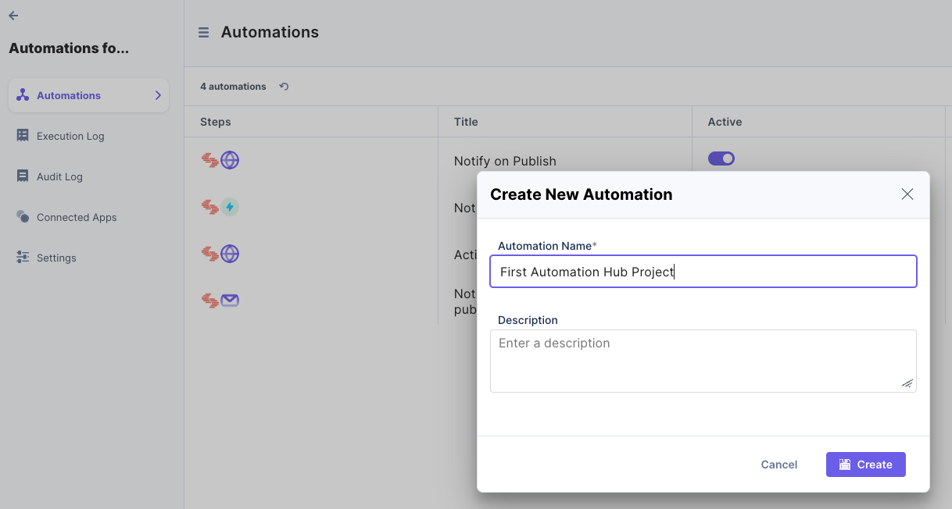Click the lightning bolt step icon in second row
The image size is (952, 509).
pyautogui.click(x=230, y=207)
